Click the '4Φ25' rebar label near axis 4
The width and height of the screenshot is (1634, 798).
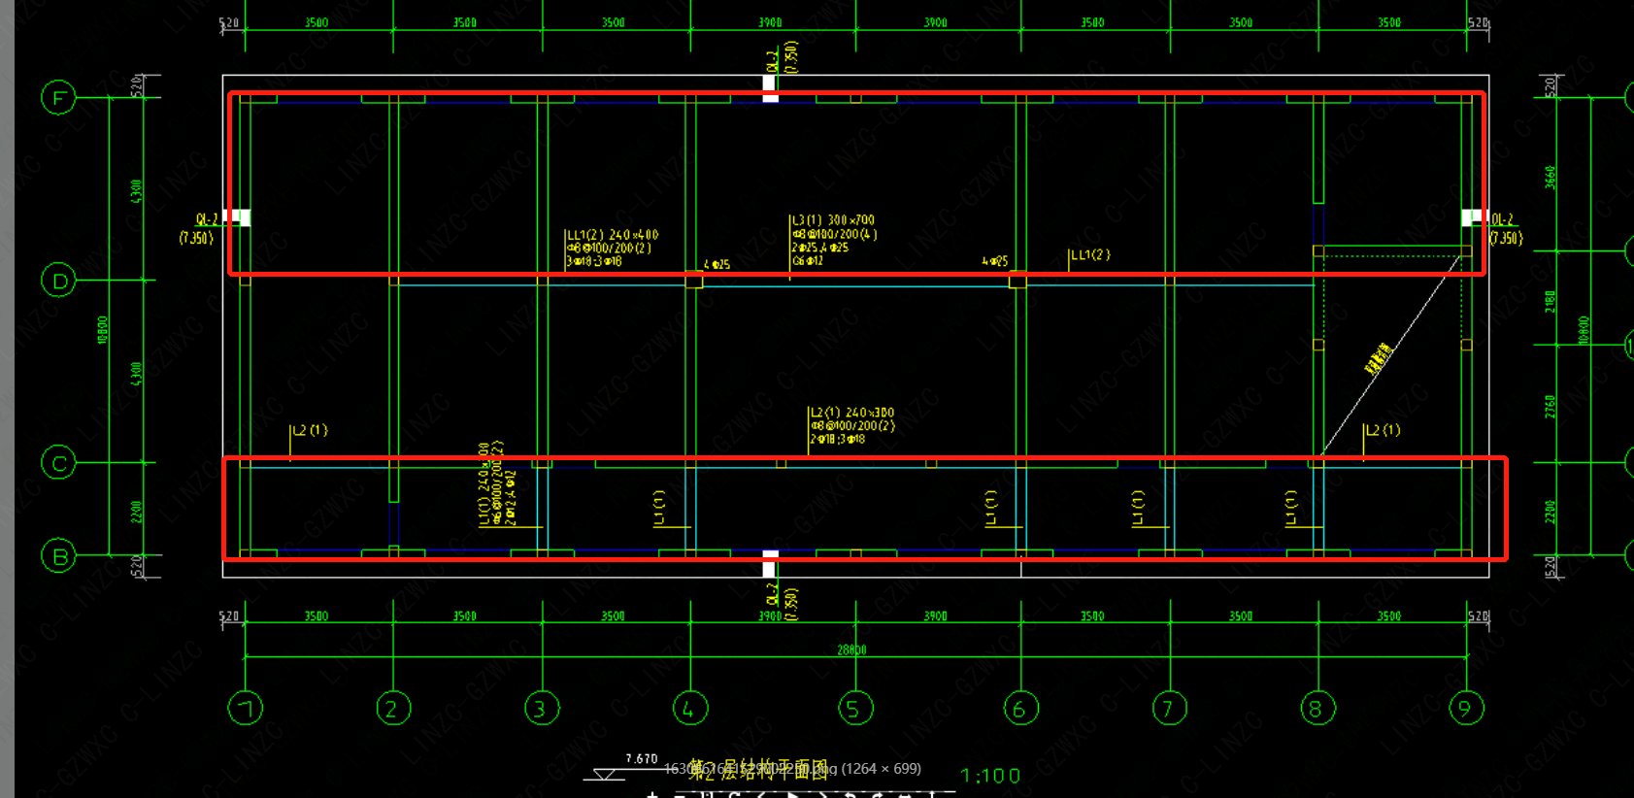click(x=717, y=264)
